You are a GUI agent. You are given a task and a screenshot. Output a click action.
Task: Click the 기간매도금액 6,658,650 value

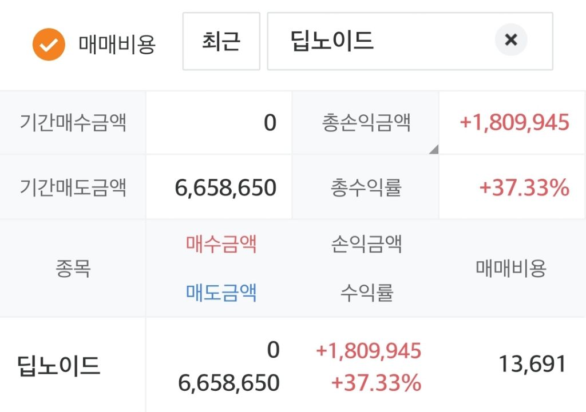[x=225, y=187]
